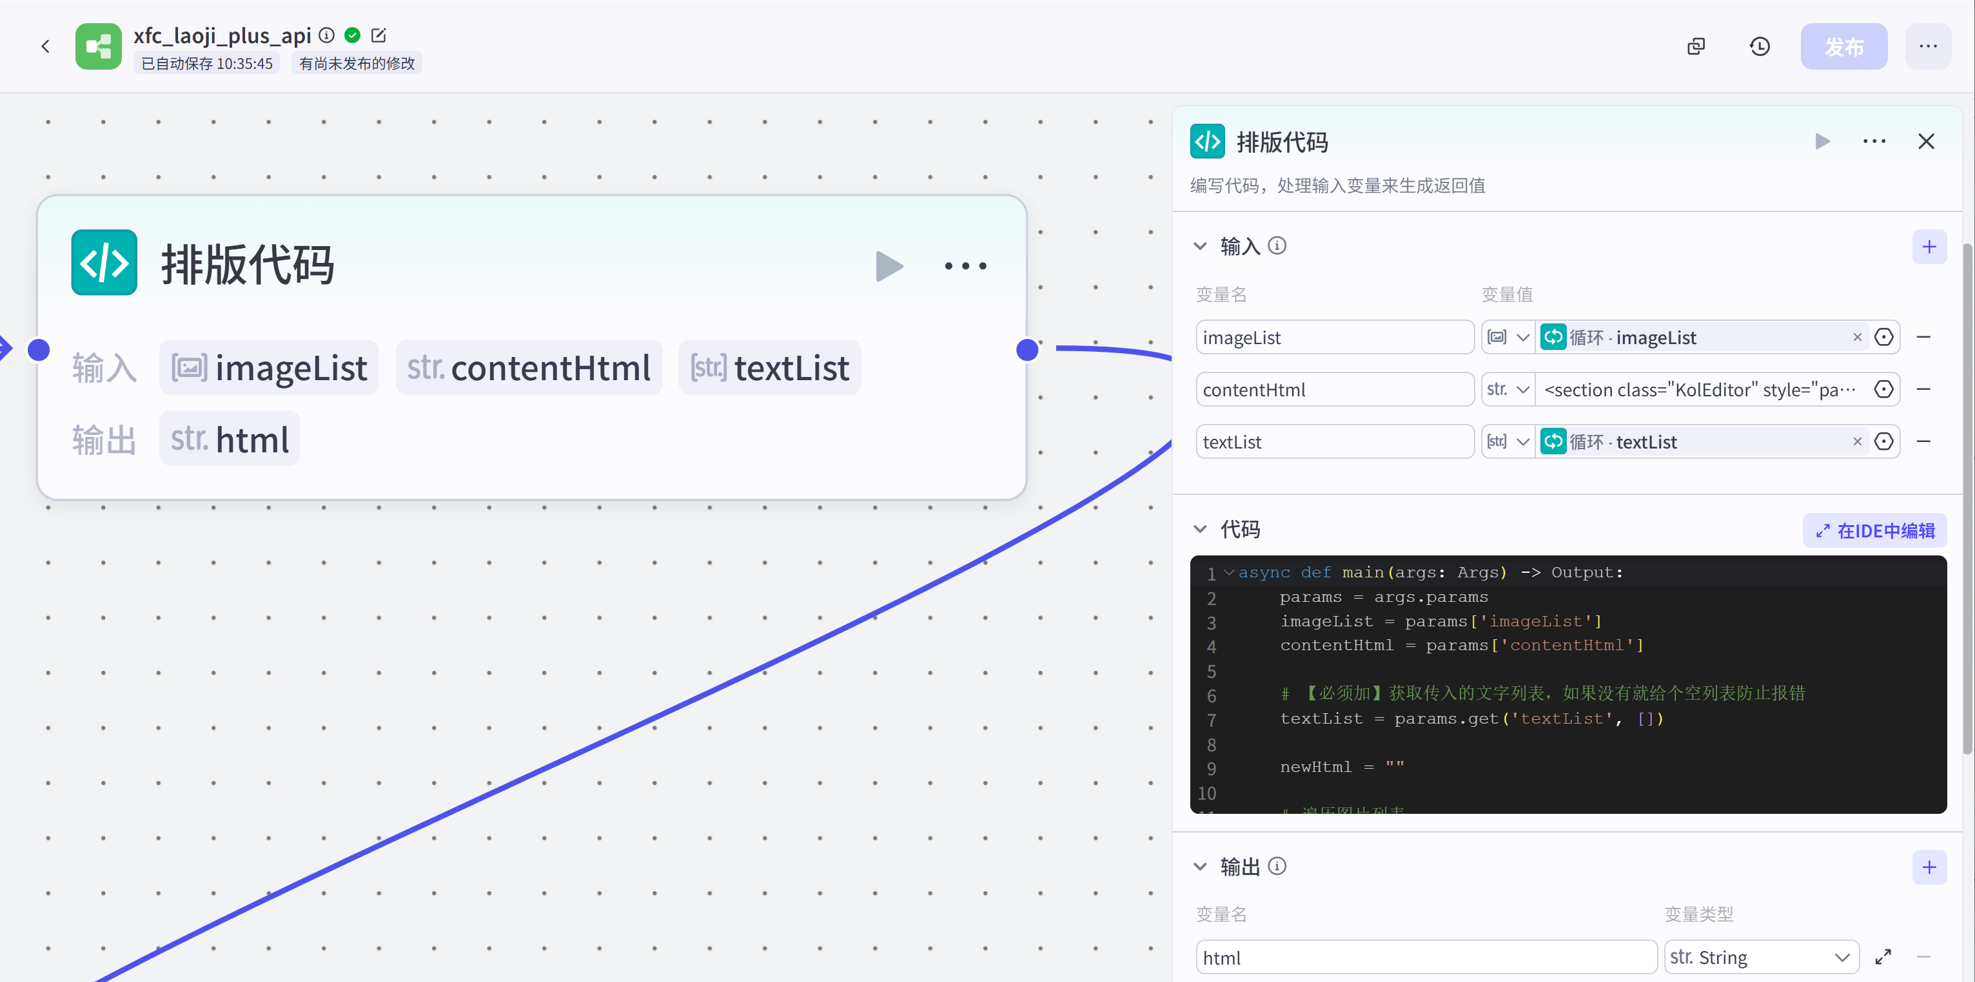Open the str. String type dropdown
The image size is (1975, 982).
pos(1761,957)
